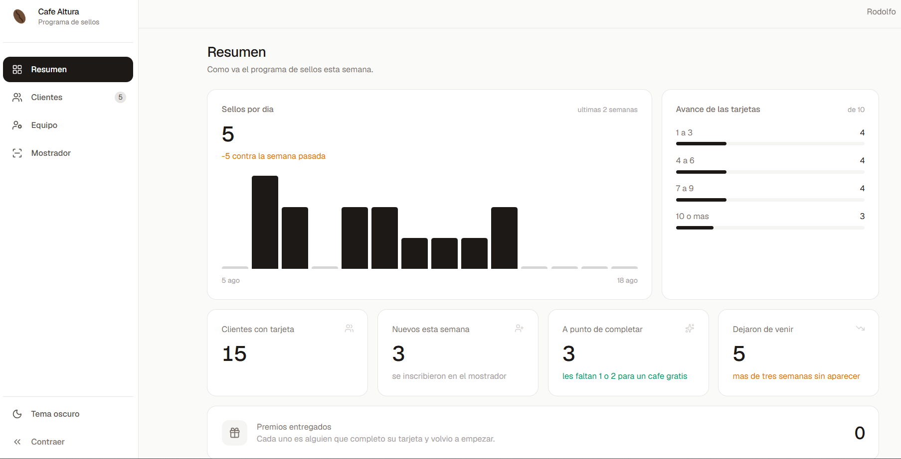Click the Nuevos esta semana user-plus icon
Screen dimensions: 901x459
tap(520, 329)
